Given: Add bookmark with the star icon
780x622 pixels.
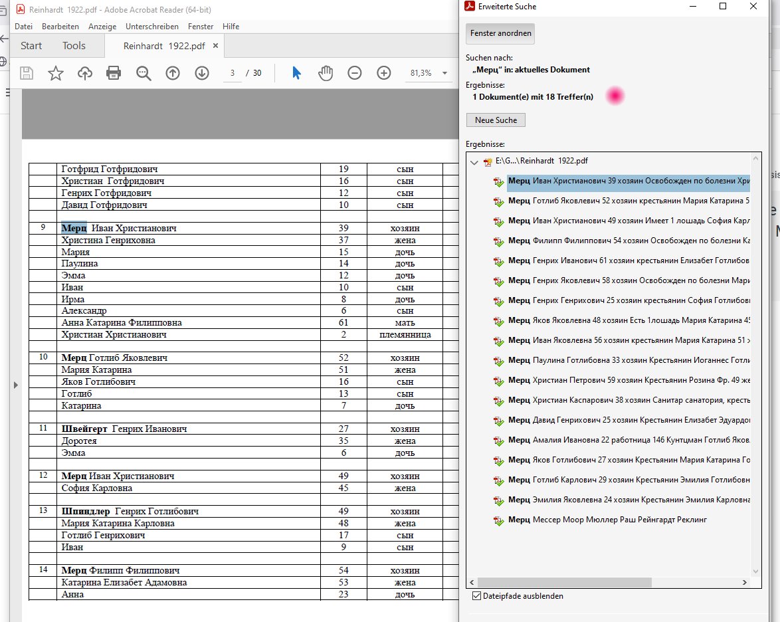Looking at the screenshot, I should click(x=55, y=73).
